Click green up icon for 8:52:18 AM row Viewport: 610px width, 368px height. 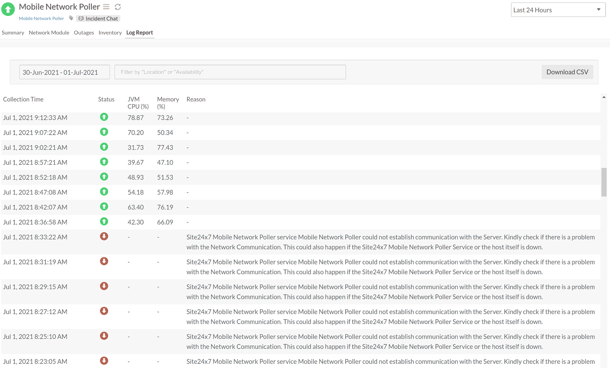104,177
